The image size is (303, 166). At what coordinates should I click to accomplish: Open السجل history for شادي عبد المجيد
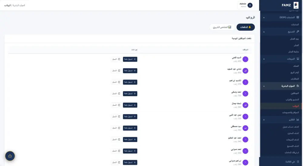[116, 71]
